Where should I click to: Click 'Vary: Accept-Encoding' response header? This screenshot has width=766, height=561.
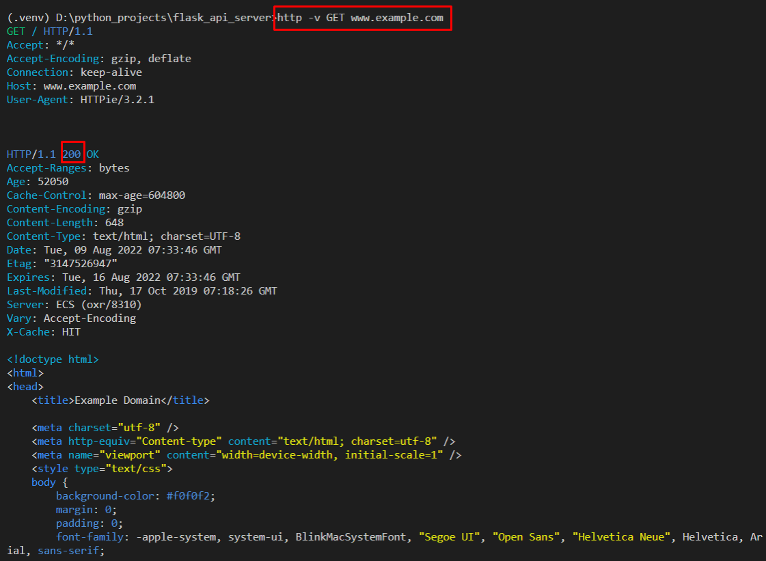(x=71, y=318)
